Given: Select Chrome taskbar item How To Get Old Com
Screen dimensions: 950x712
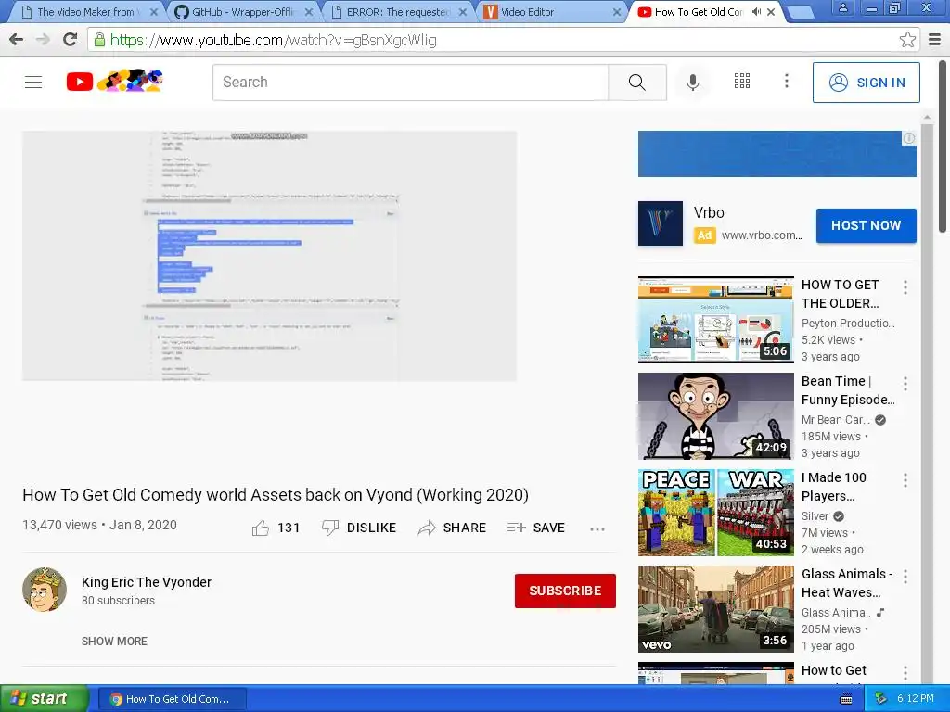Looking at the screenshot, I should 172,699.
